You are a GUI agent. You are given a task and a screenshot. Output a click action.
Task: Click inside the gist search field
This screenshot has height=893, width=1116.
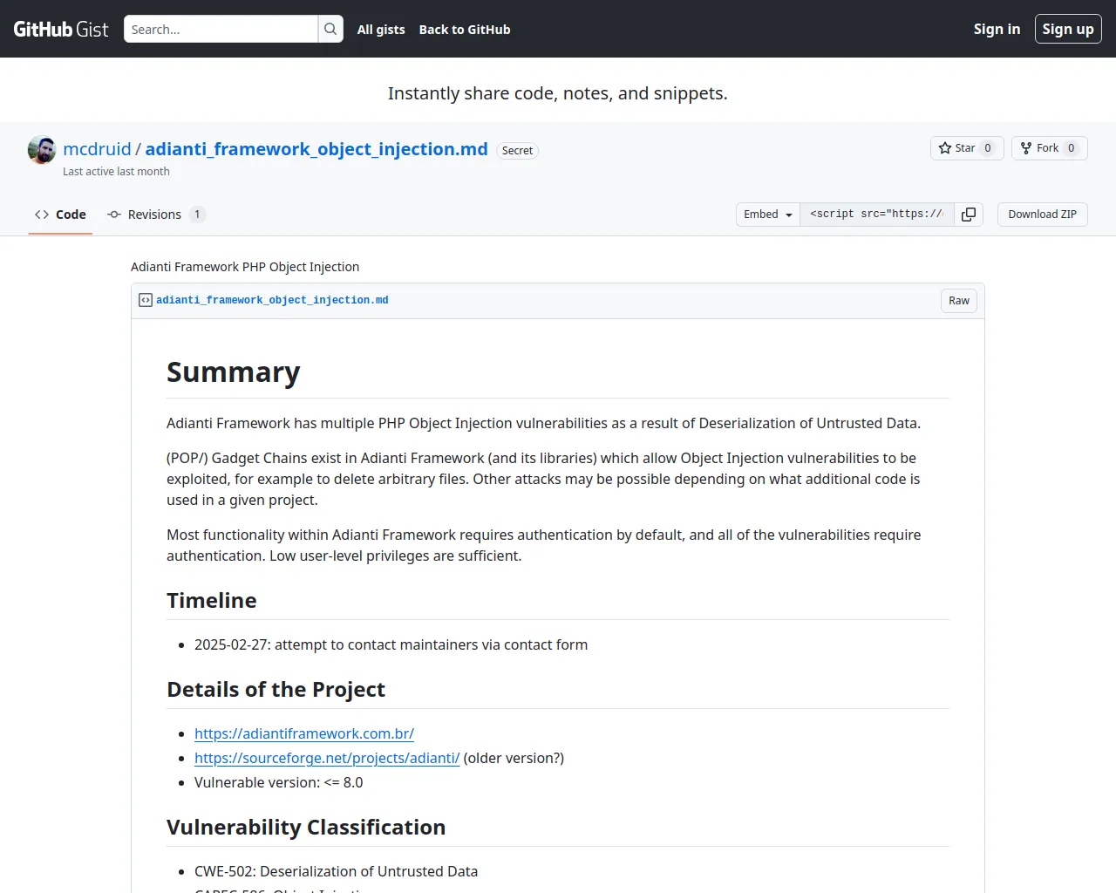pos(221,29)
